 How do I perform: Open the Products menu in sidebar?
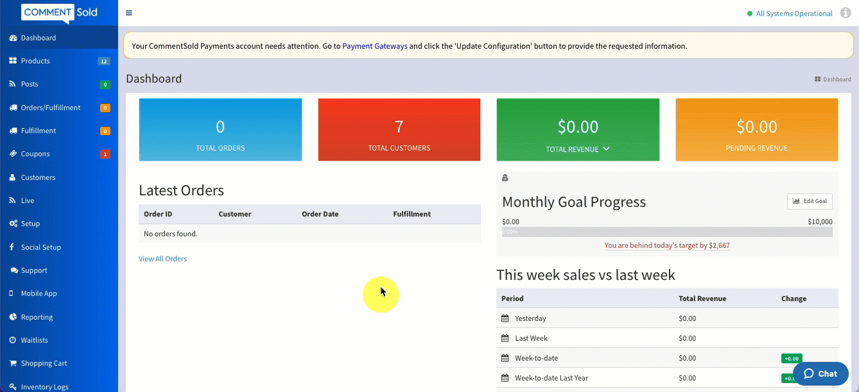35,61
